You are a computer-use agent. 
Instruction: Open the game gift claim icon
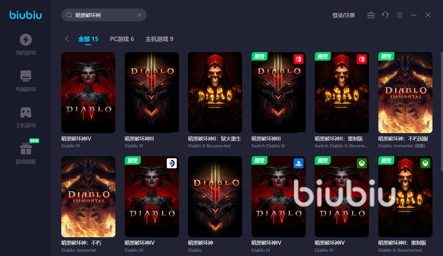point(26,148)
